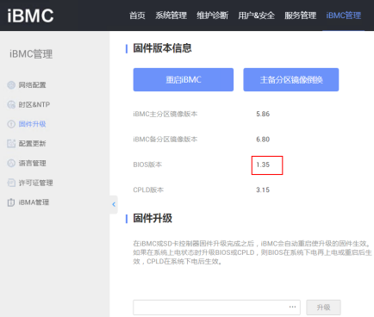Click the configuration update icon
Image resolution: width=374 pixels, height=317 pixels.
(x=11, y=144)
